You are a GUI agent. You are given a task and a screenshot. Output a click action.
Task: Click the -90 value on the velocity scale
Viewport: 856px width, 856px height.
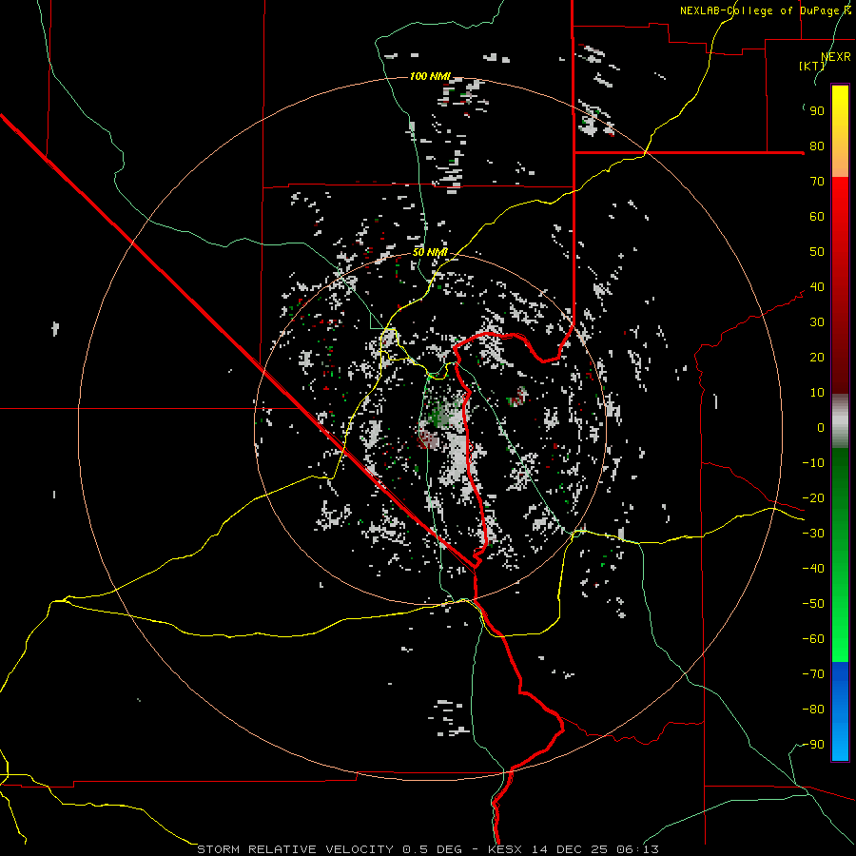[x=813, y=745]
